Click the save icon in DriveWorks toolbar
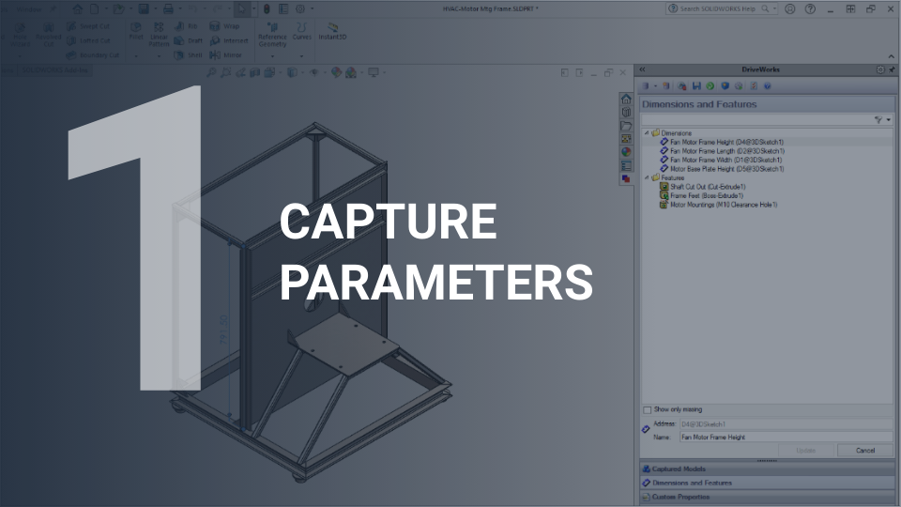The image size is (901, 507). (x=695, y=86)
